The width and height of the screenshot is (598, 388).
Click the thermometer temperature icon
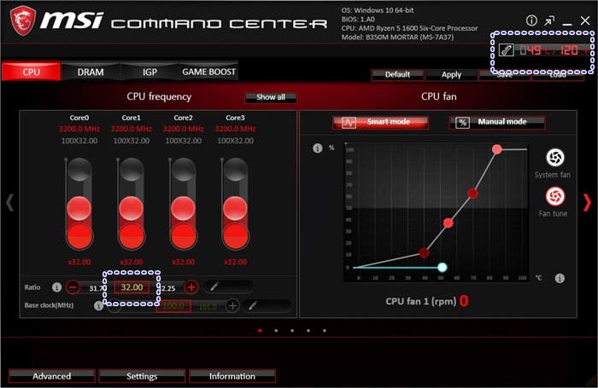click(507, 49)
